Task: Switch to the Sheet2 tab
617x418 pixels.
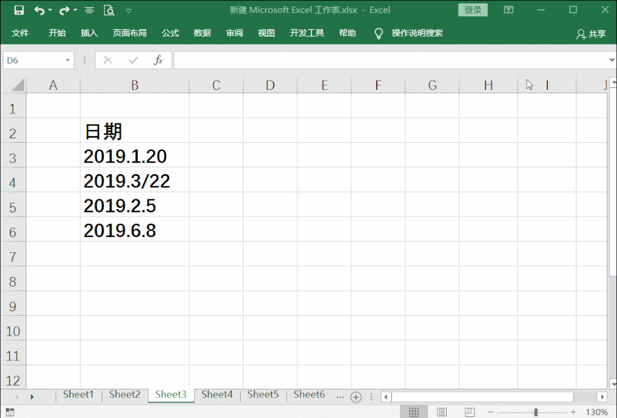Action: (x=125, y=395)
